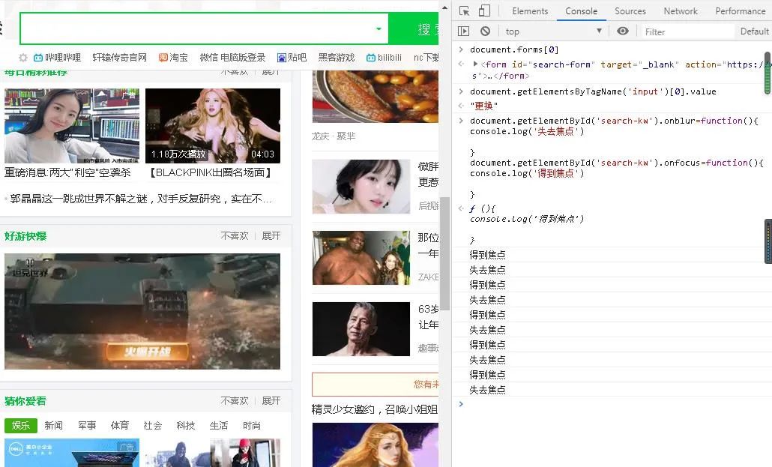Select the 娱乐 category tab
The height and width of the screenshot is (467, 772).
pyautogui.click(x=21, y=426)
